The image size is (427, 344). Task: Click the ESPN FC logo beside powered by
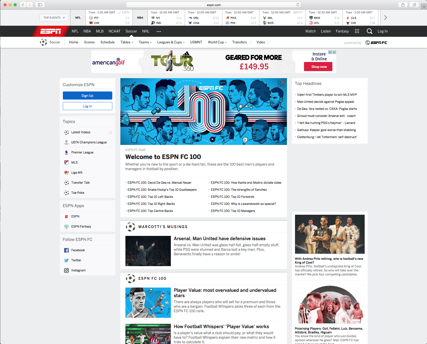coord(376,43)
